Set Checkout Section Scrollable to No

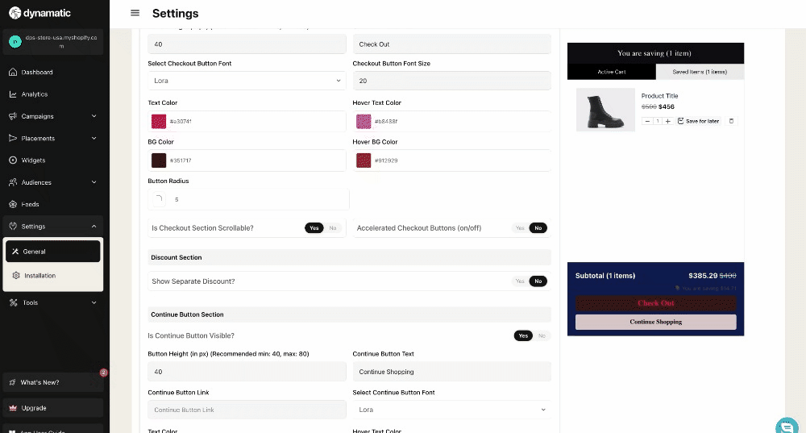(x=333, y=228)
